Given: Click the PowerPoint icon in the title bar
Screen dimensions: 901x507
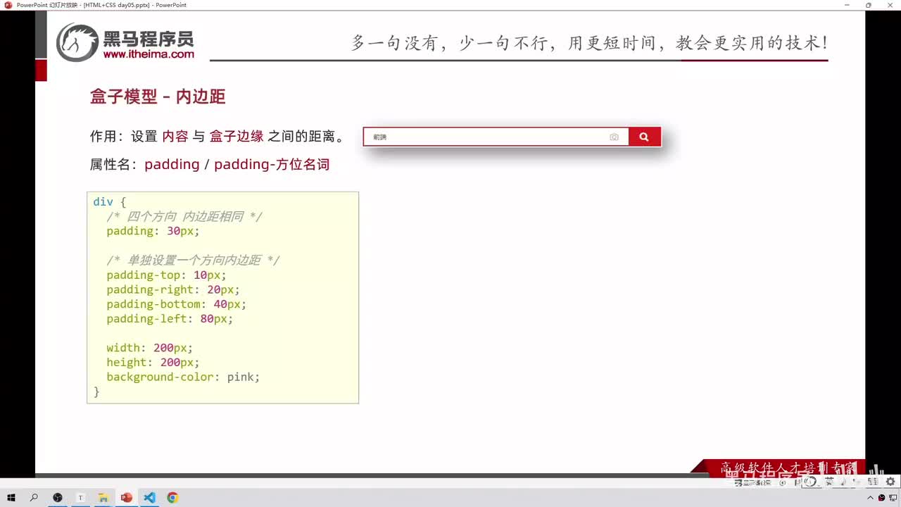Looking at the screenshot, I should tap(8, 5).
